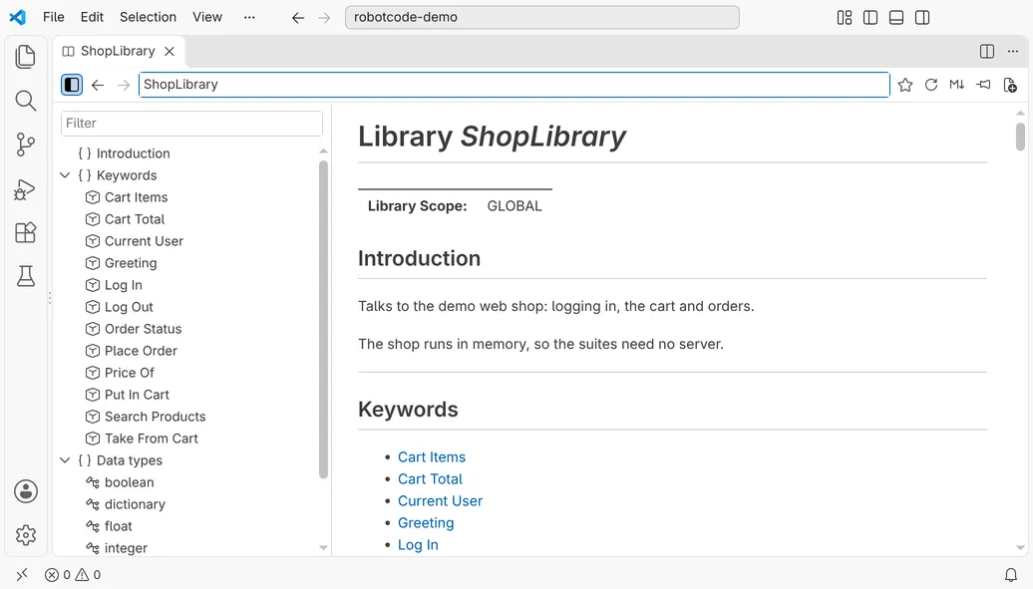The image size is (1033, 589).
Task: Click the sidebar tree vertical scrollbar
Action: point(323,320)
